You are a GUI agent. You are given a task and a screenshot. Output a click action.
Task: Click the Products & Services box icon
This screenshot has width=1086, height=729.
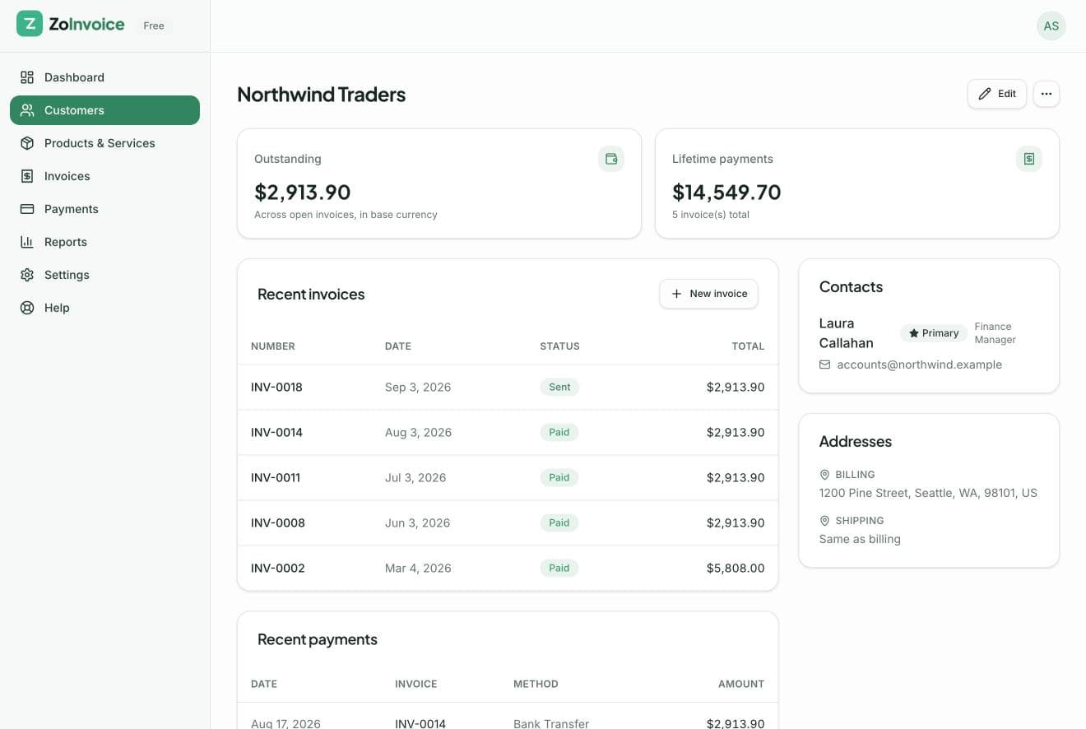[27, 143]
